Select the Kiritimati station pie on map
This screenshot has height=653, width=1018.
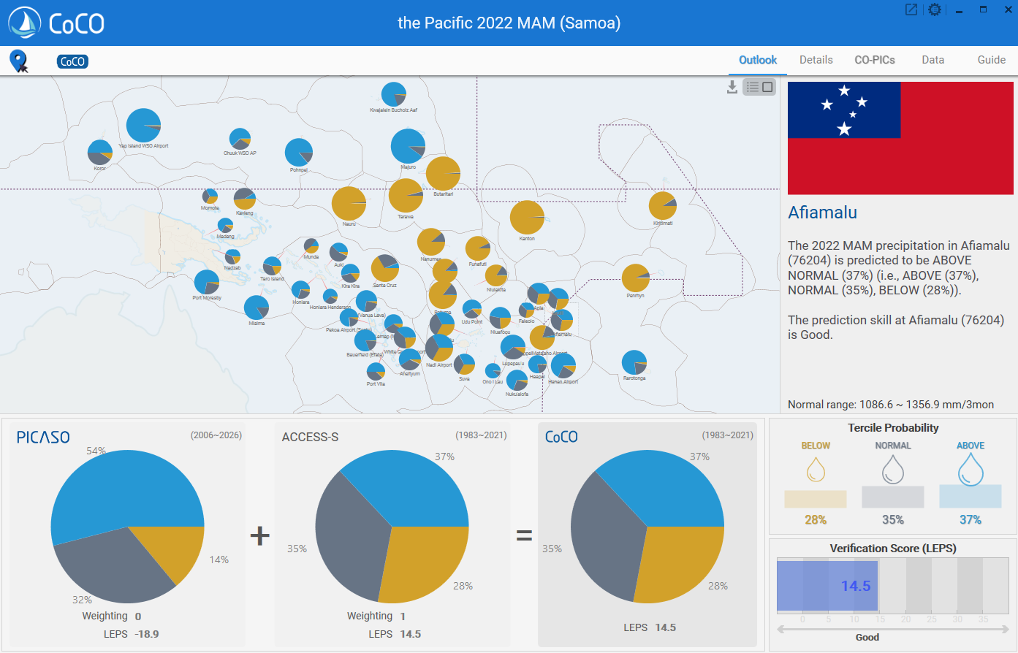click(662, 206)
